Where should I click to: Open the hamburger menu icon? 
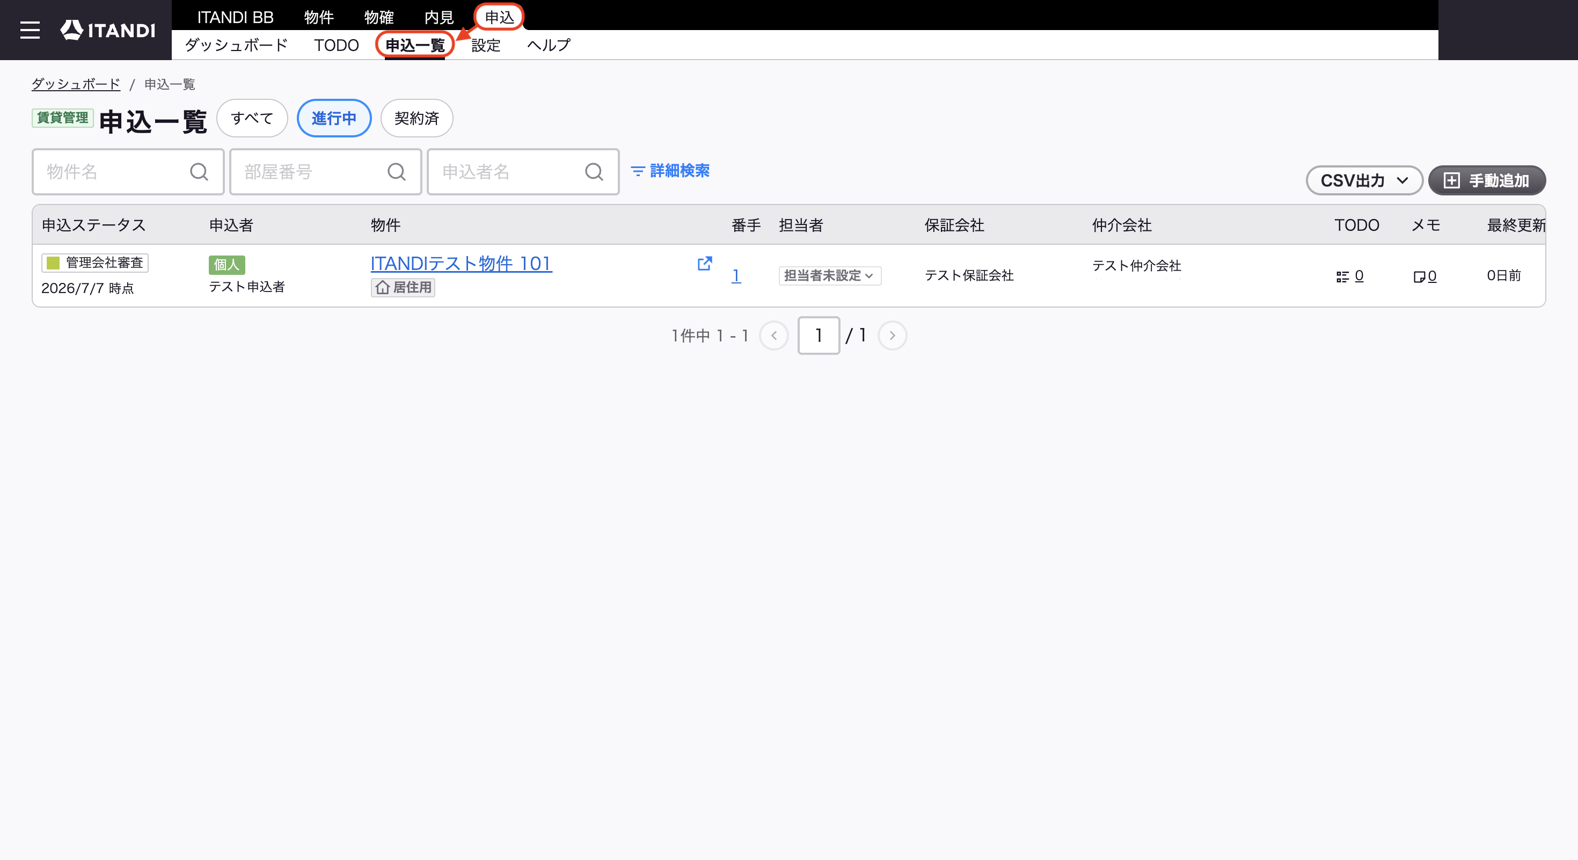point(30,30)
